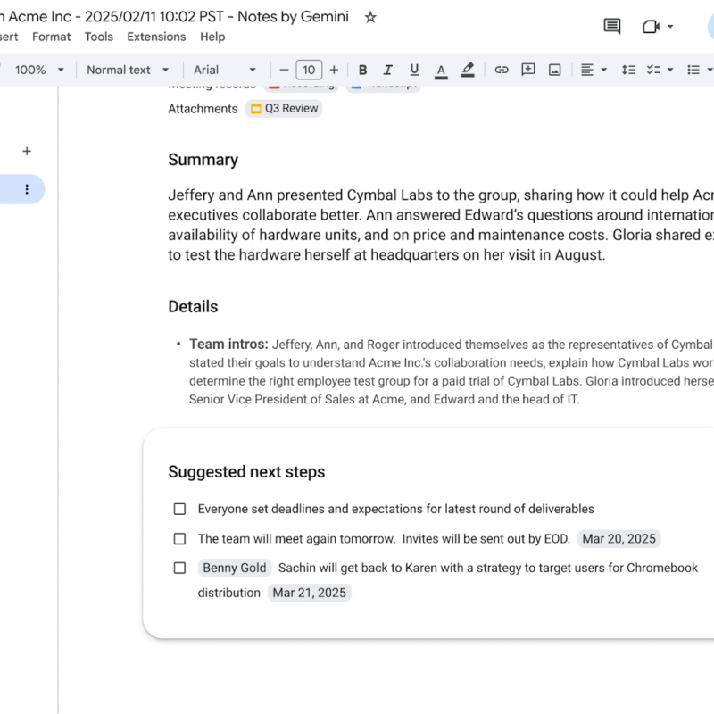This screenshot has height=714, width=714.
Task: Add a document tab with the plus icon
Action: pos(27,151)
